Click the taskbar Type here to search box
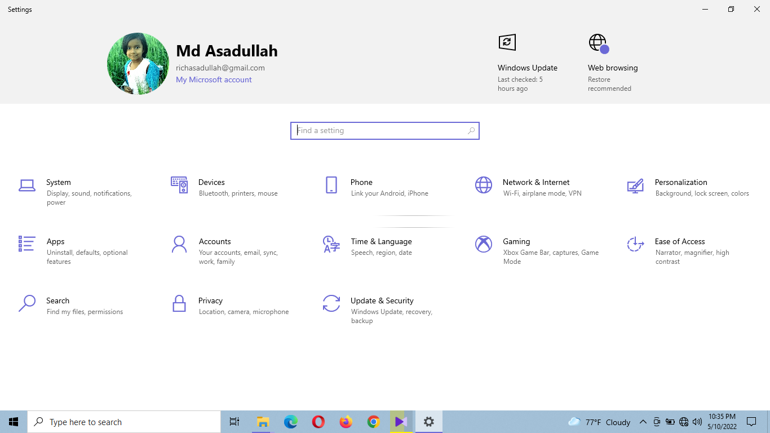The image size is (770, 433). [124, 422]
